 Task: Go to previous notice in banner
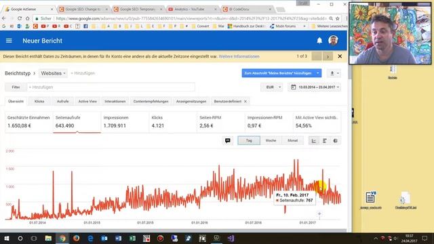coord(317,56)
